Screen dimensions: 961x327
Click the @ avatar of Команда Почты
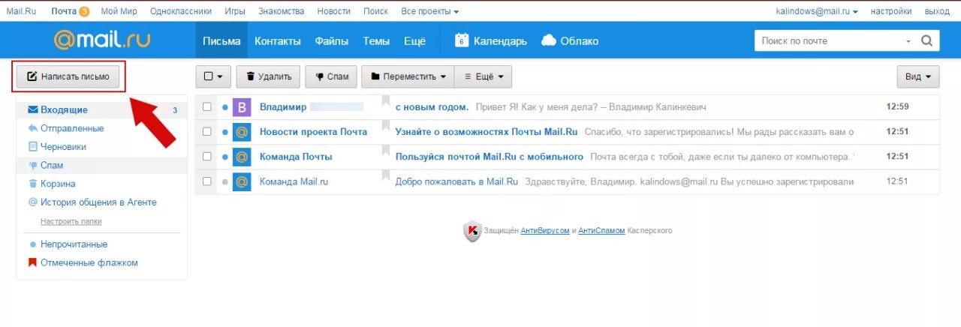pos(242,157)
